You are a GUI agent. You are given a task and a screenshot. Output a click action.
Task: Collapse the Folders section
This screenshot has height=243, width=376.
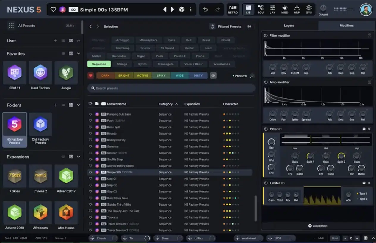(79, 105)
